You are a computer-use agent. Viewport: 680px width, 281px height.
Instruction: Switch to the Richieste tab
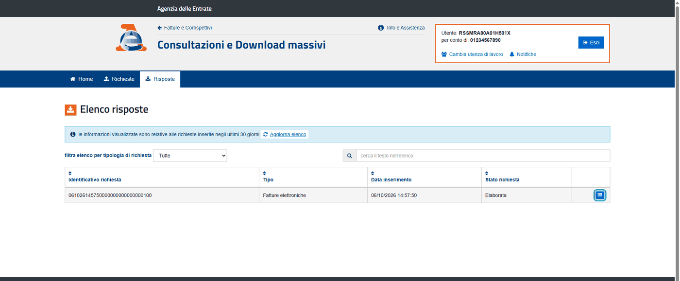[x=119, y=79]
